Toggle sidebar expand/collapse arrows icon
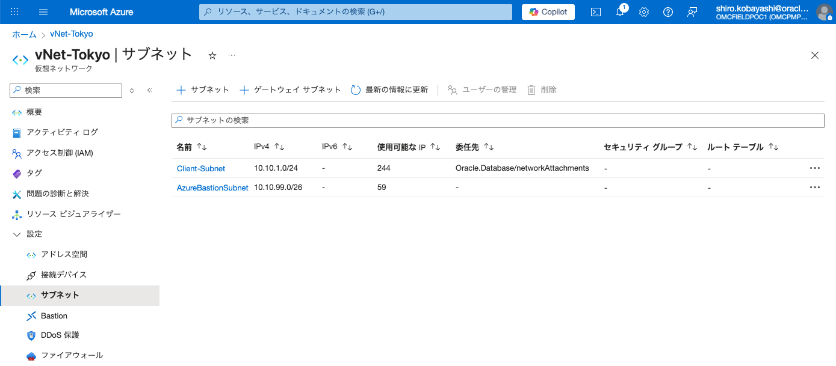 (x=132, y=90)
